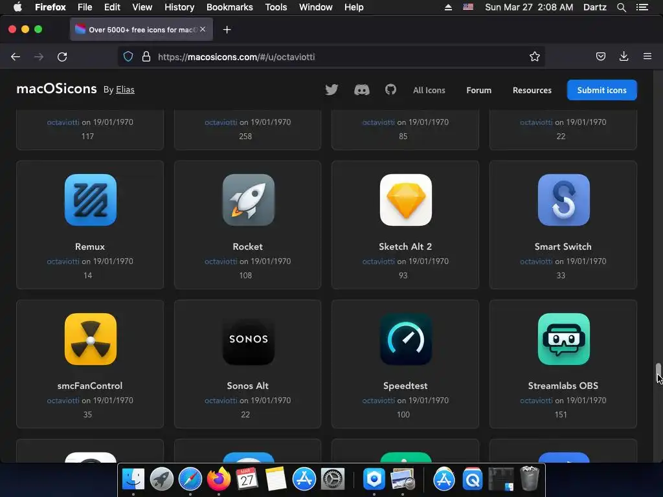Image resolution: width=663 pixels, height=497 pixels.
Task: Open the Remux app icon
Action: coord(91,200)
